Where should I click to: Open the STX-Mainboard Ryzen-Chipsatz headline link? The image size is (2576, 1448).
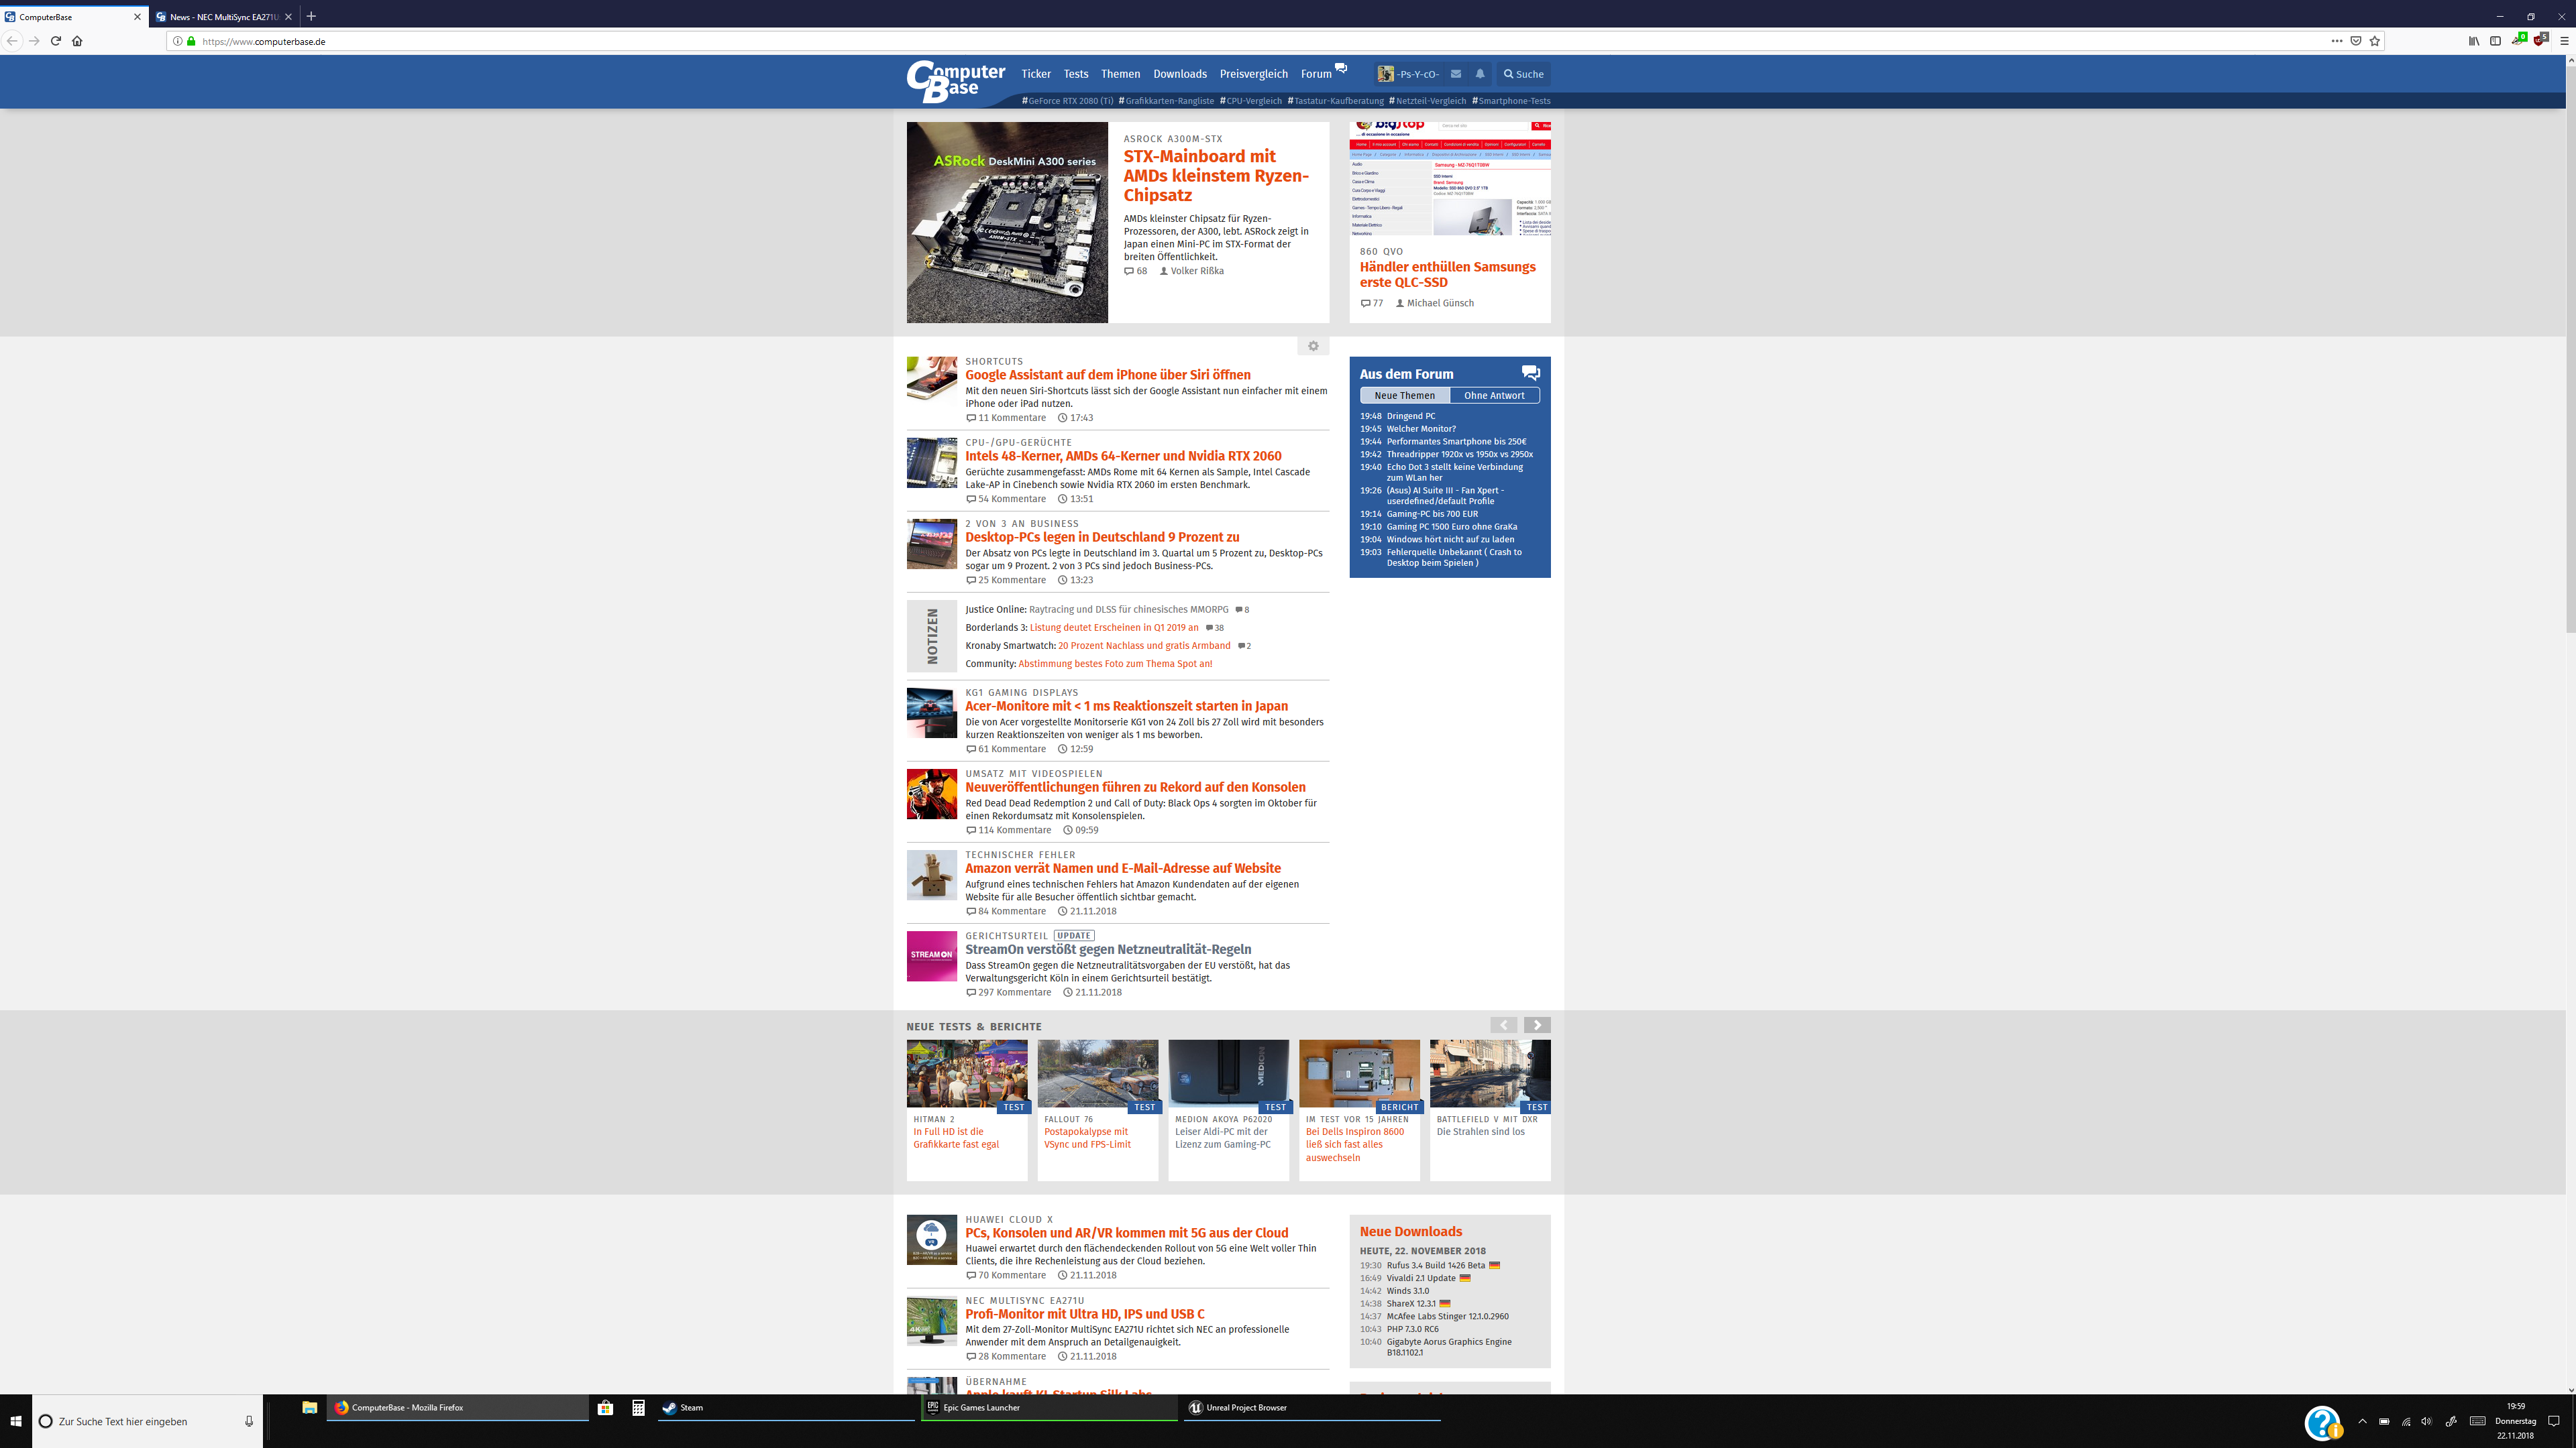(x=1215, y=176)
